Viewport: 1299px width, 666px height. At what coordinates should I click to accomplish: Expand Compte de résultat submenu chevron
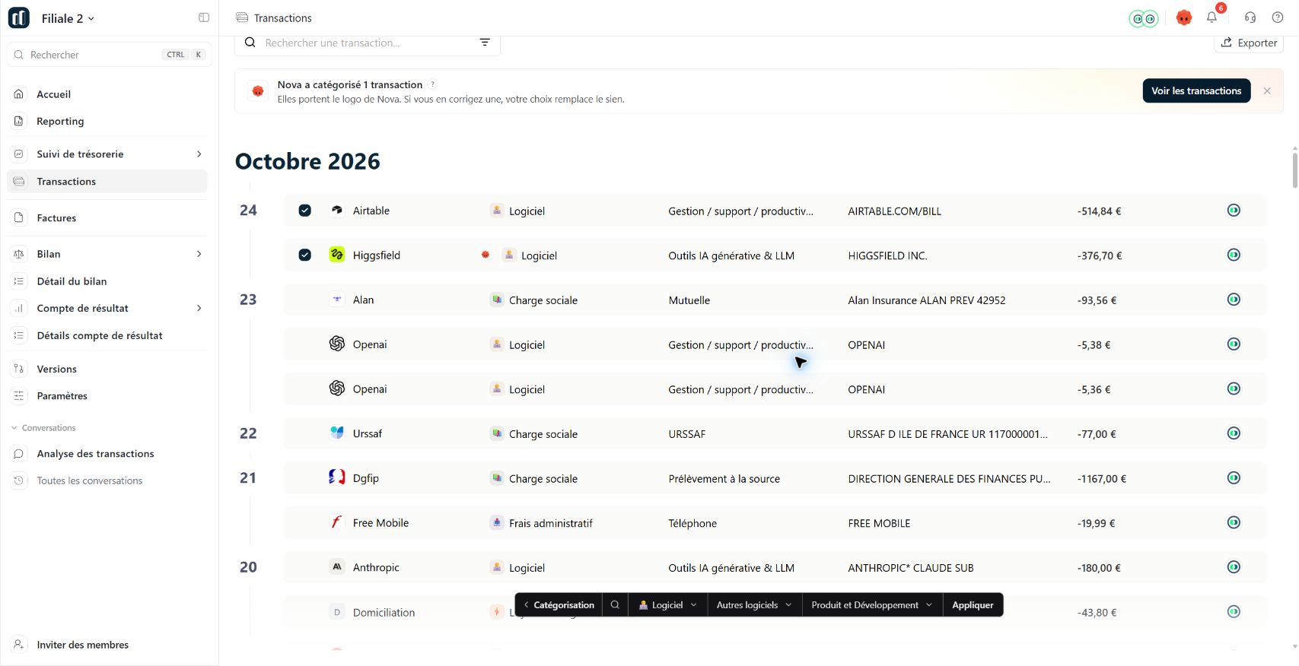pyautogui.click(x=199, y=308)
